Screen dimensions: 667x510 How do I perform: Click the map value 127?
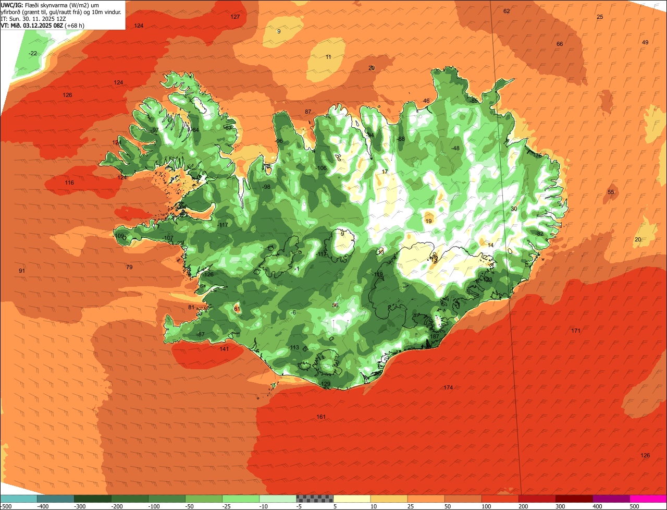[x=235, y=17]
